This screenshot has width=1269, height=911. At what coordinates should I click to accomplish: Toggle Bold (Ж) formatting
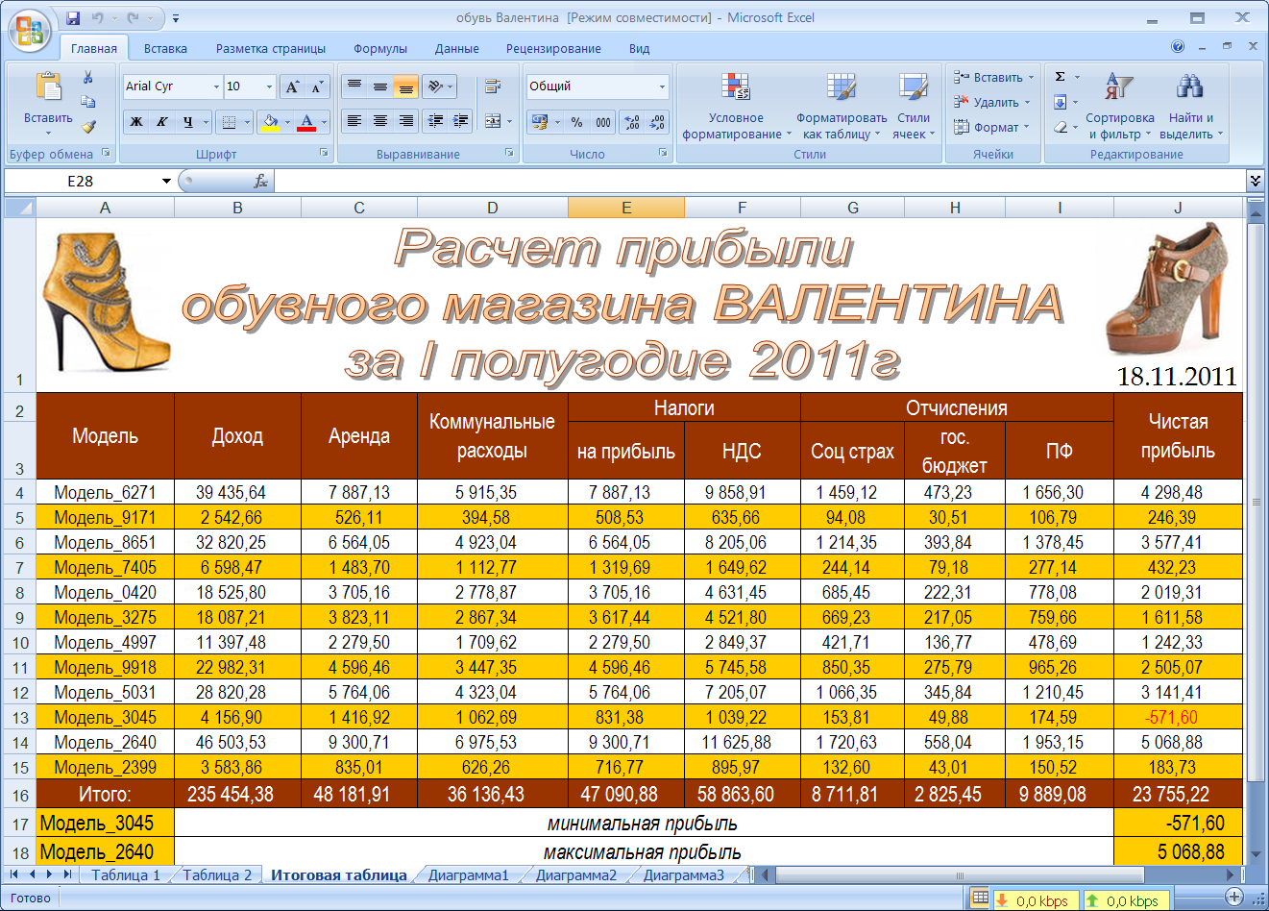pos(136,122)
